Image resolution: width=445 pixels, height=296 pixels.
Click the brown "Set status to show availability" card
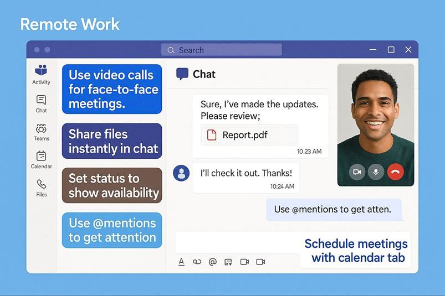click(x=112, y=185)
